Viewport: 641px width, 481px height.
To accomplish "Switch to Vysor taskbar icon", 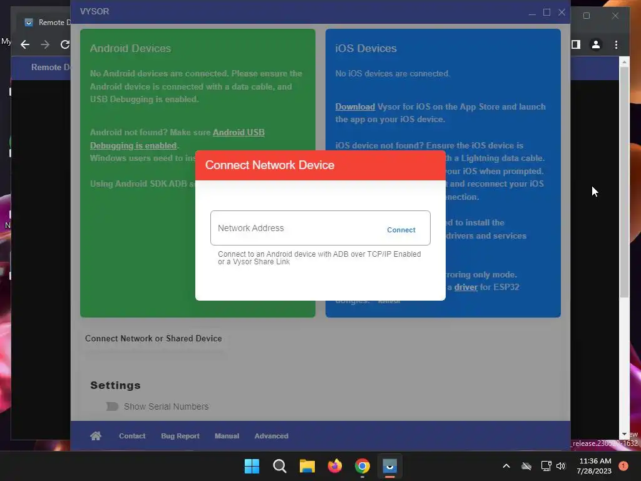I will pos(389,466).
